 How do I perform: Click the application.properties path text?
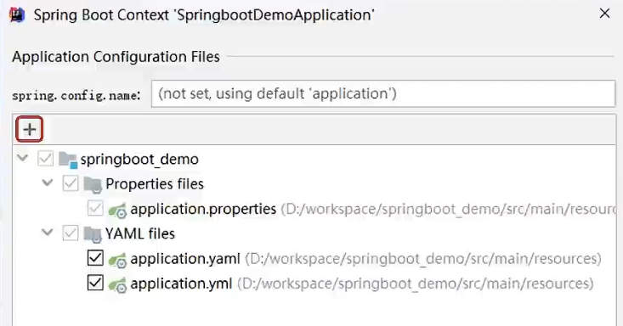click(448, 209)
